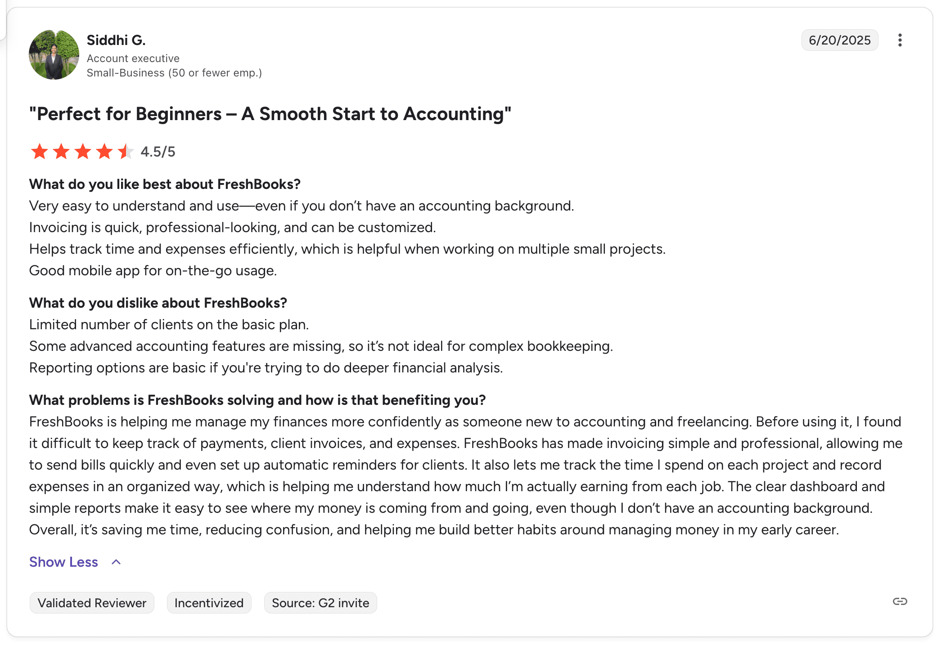This screenshot has width=946, height=645.
Task: Click the 6/20/2025 date badge
Action: (839, 40)
